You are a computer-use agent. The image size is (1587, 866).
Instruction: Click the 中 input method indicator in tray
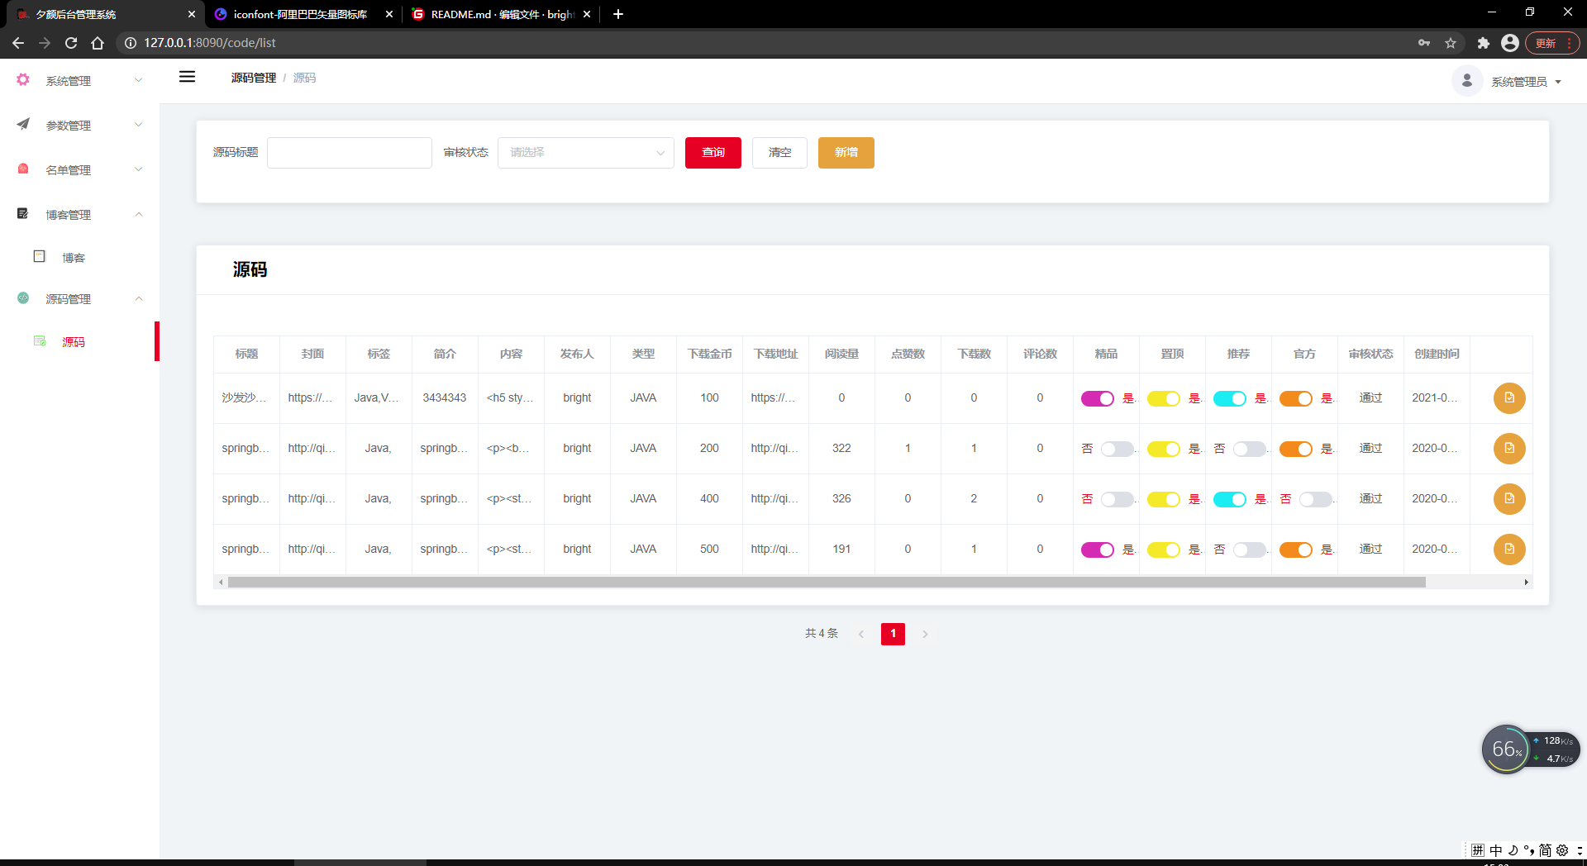tap(1496, 850)
